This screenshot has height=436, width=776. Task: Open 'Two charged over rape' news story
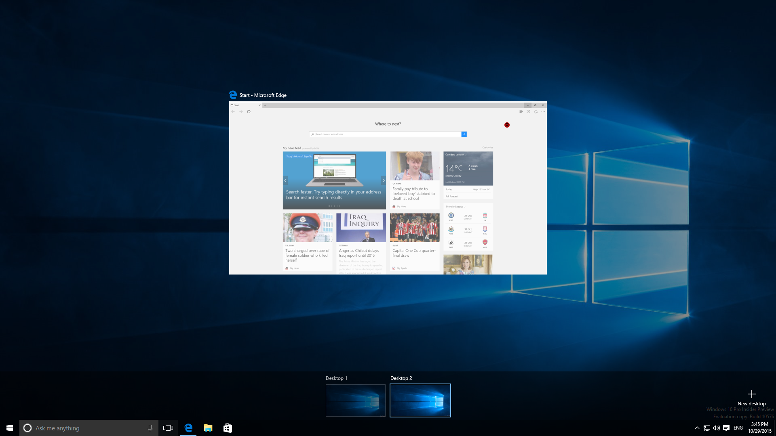[x=308, y=242]
